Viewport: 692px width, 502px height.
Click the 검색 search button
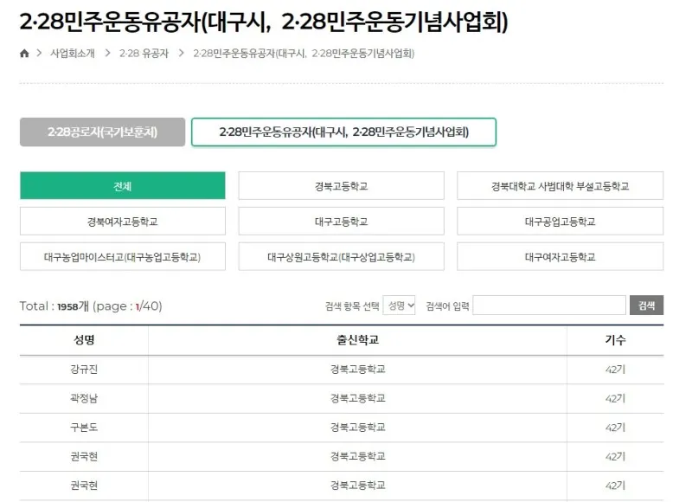tap(646, 305)
